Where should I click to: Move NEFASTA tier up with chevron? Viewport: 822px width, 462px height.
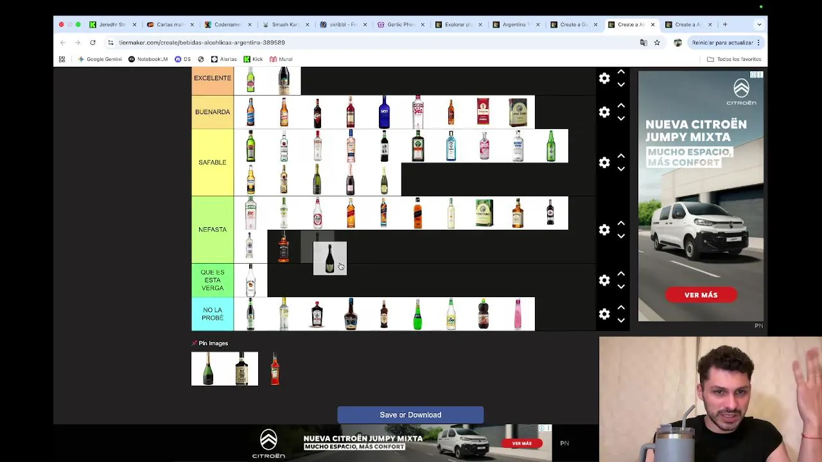pos(621,223)
